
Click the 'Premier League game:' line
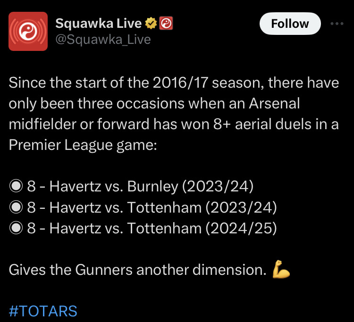tap(83, 145)
